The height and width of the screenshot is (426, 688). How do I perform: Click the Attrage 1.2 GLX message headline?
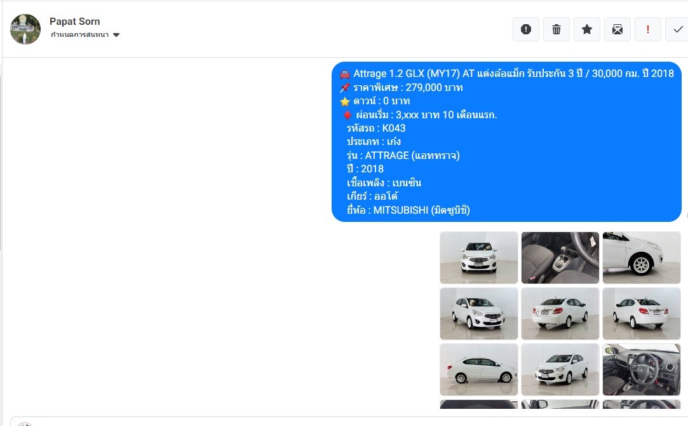click(507, 73)
